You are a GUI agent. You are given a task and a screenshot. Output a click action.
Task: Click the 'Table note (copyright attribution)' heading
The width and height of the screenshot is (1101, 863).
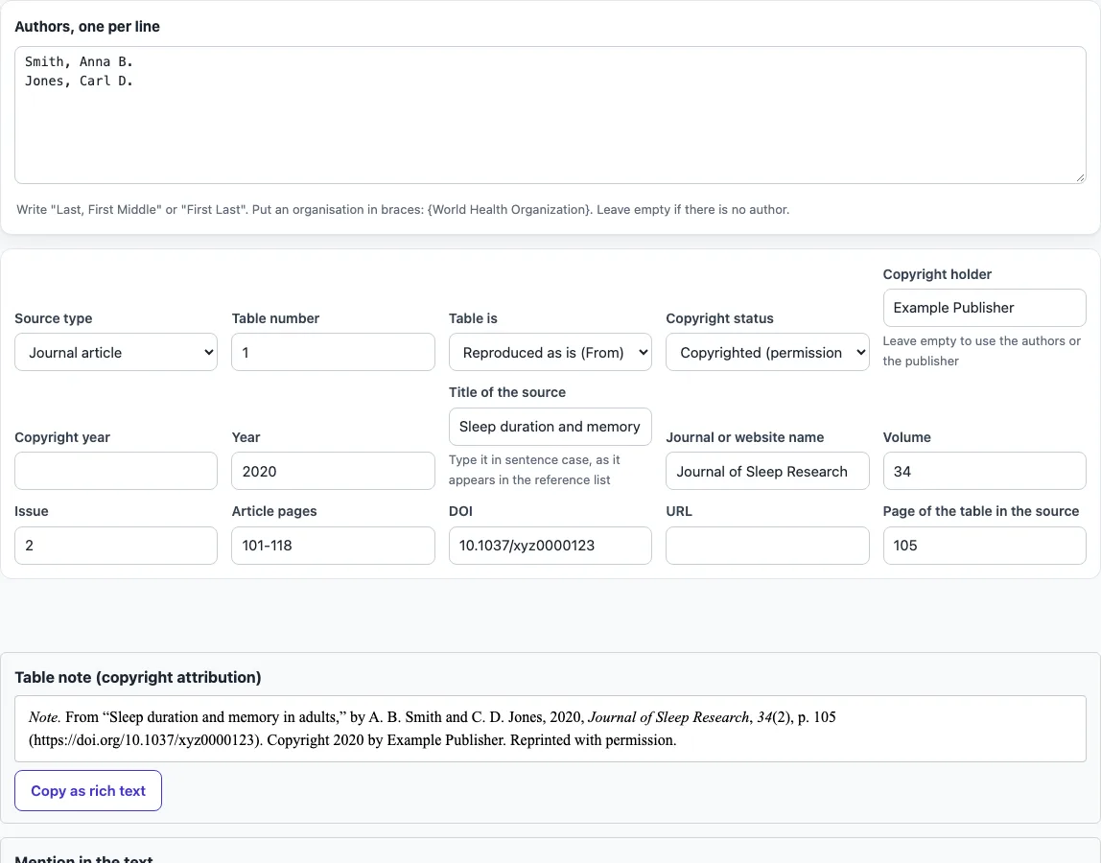point(138,677)
